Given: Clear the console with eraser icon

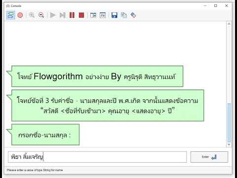Looking at the screenshot, I should (x=133, y=15).
